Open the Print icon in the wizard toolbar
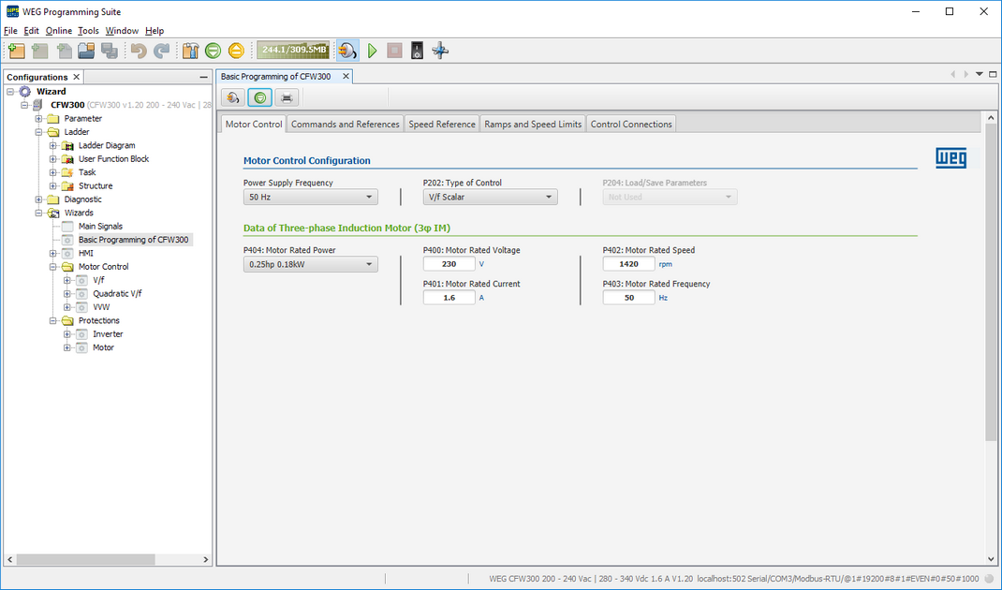The height and width of the screenshot is (590, 1002). [x=287, y=96]
